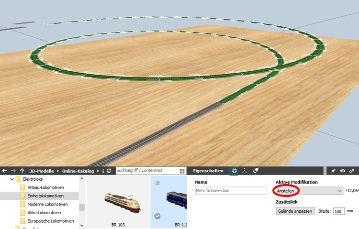The image size is (359, 229).
Task: Navigate up one catalog level
Action: pos(22,171)
